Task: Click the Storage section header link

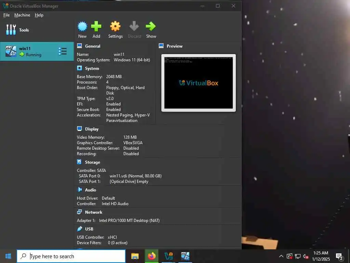Action: (x=92, y=162)
